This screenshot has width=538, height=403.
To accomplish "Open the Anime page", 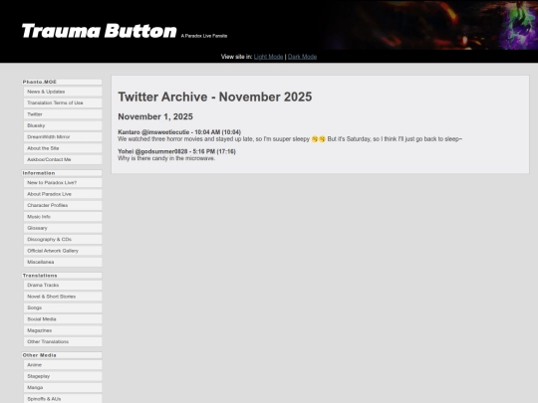I will [63, 365].
